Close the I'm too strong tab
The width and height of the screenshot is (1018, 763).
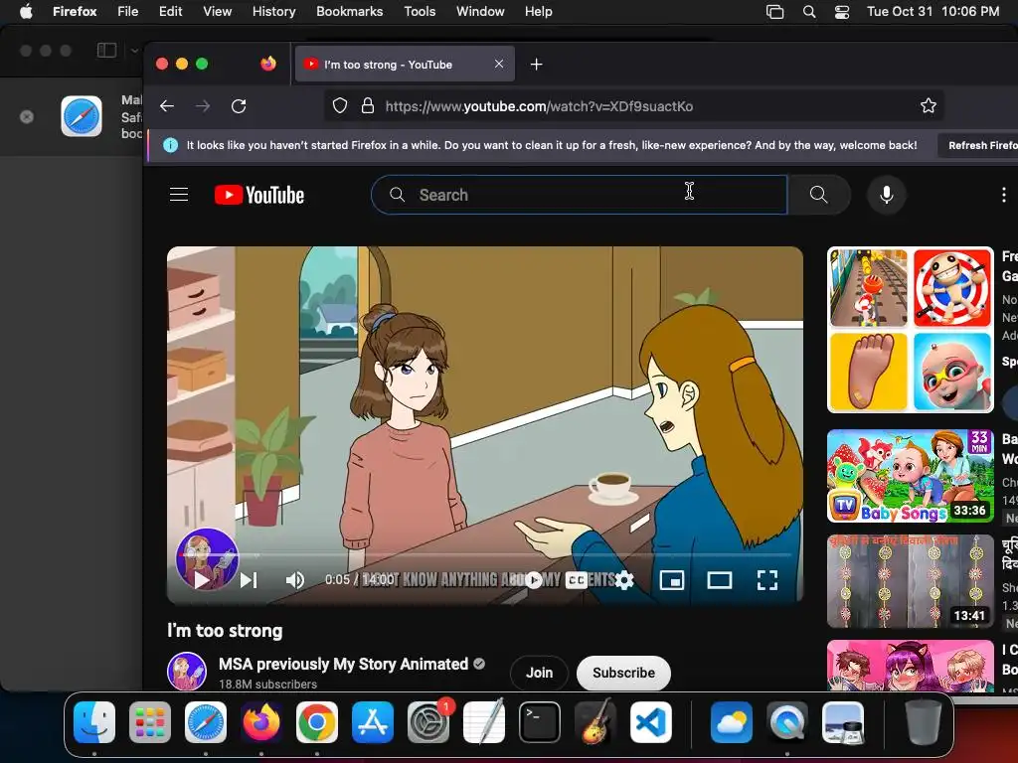click(x=499, y=64)
